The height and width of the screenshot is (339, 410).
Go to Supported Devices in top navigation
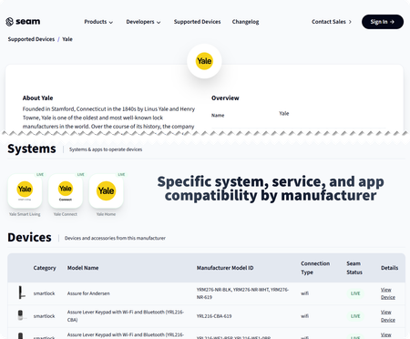tap(197, 22)
